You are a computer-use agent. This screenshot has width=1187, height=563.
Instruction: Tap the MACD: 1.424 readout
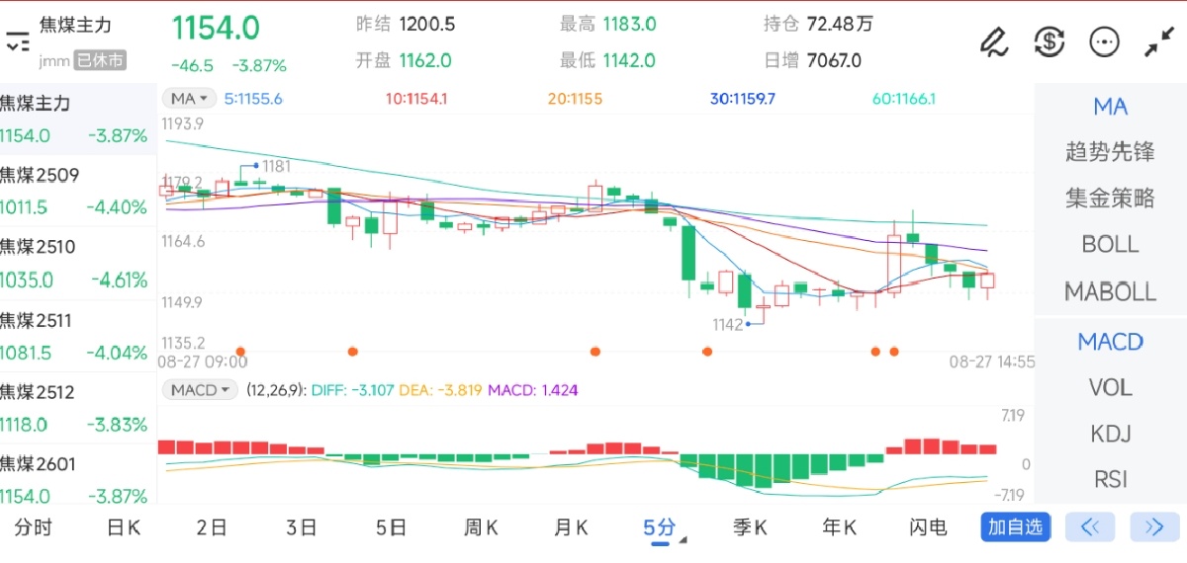532,390
